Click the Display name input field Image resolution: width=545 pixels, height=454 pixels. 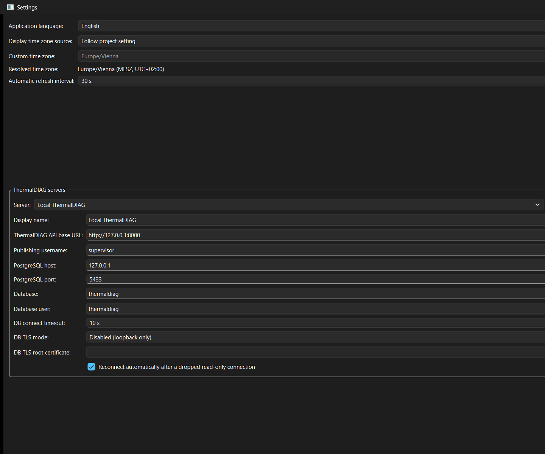point(316,220)
